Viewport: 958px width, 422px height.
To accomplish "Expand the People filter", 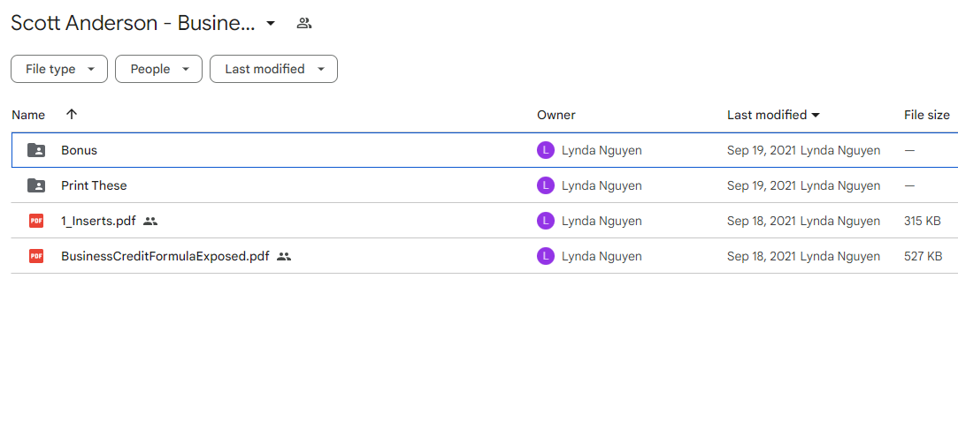I will click(159, 69).
